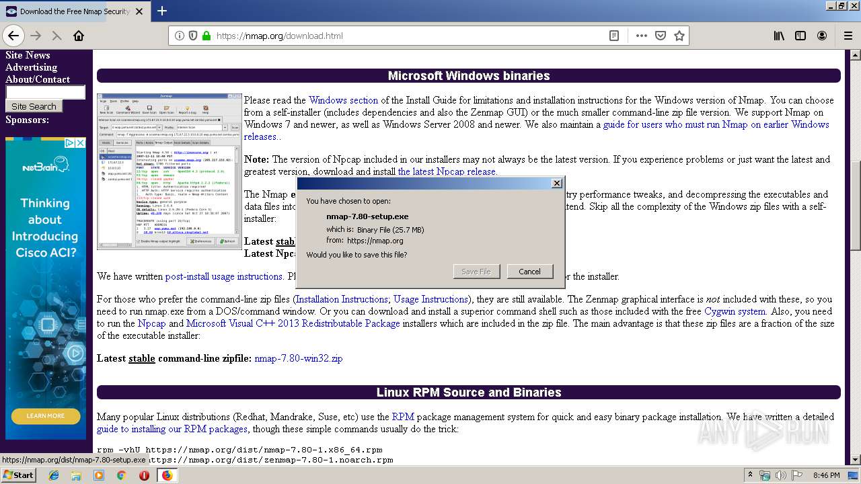Click the green padlock security icon

(x=207, y=36)
